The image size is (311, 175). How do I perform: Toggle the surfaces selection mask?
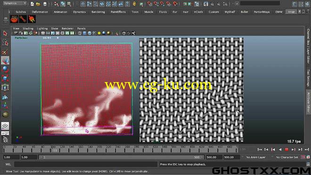pyautogui.click(x=102, y=4)
